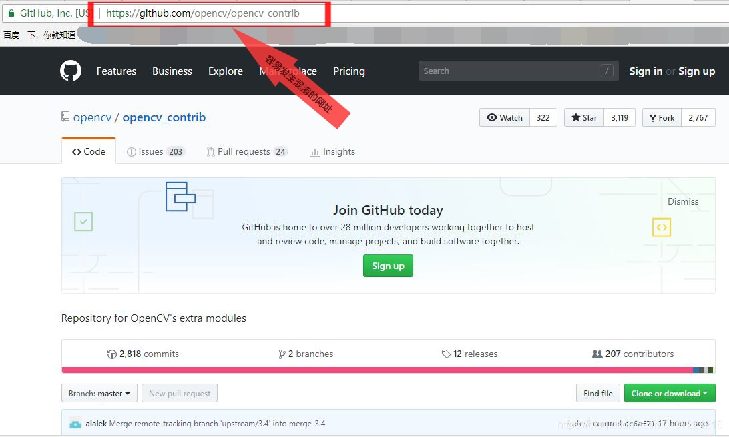Click the Repository for OpenCV's extra modules description
Screen dimensions: 729x437
pyautogui.click(x=154, y=318)
